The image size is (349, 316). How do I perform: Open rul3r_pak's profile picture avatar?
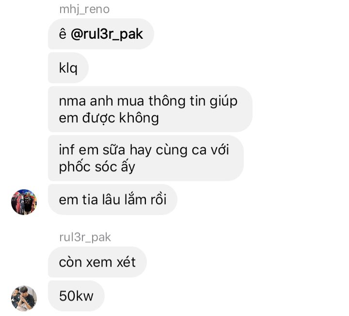click(24, 298)
